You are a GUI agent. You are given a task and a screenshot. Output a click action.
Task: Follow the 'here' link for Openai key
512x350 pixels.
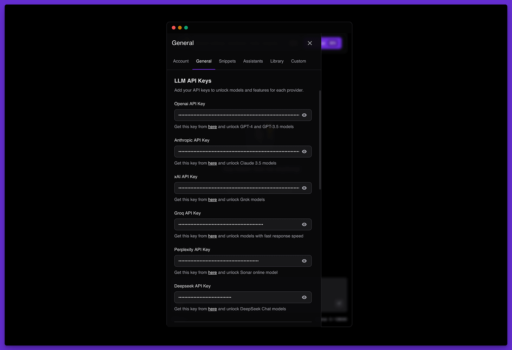212,127
